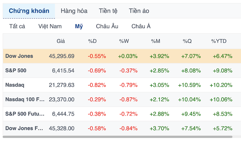Click the Nasdaq 100 Futures row
This screenshot has width=241, height=141.
tap(122, 99)
